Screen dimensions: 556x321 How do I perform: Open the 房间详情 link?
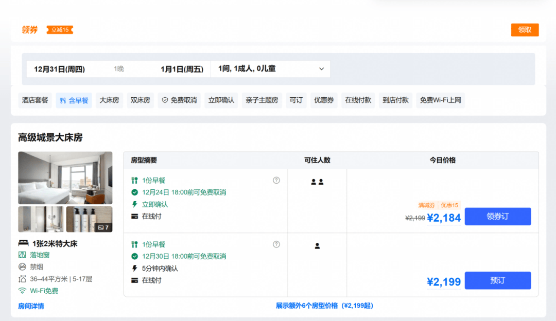(31, 306)
